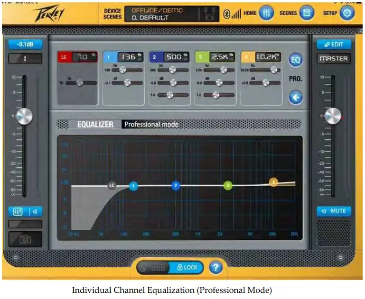Click band 1 frequency slider knob
The width and height of the screenshot is (365, 299).
[x=122, y=70]
